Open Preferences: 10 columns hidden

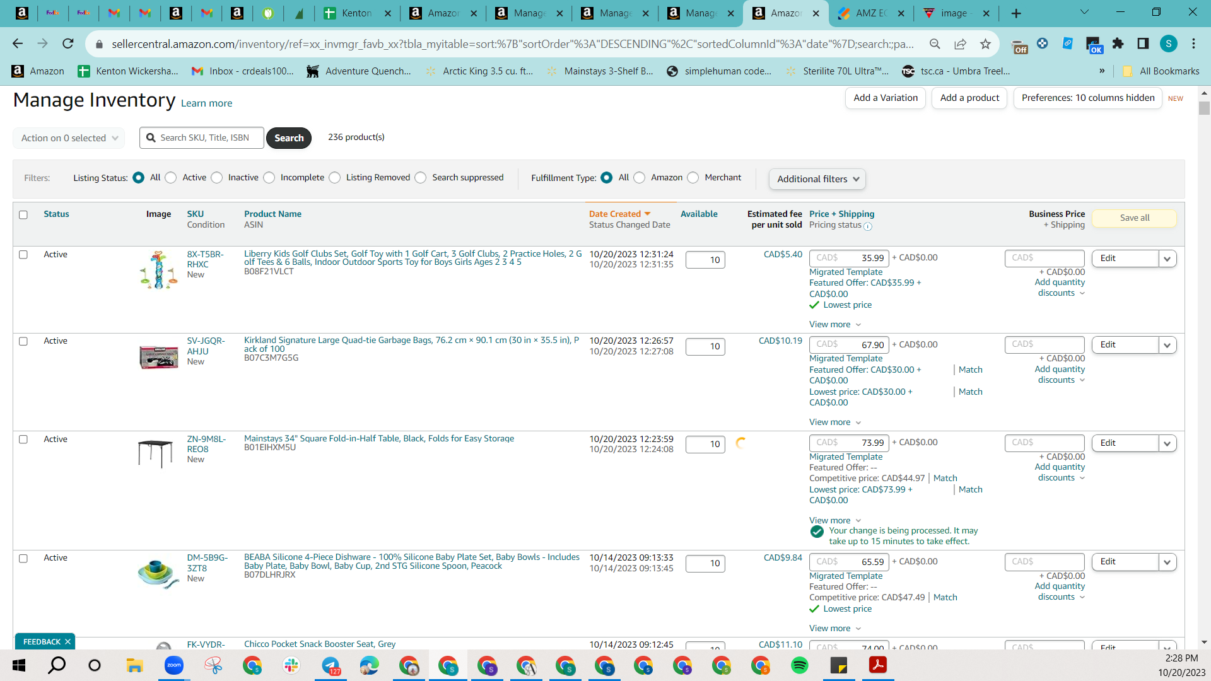pos(1088,98)
